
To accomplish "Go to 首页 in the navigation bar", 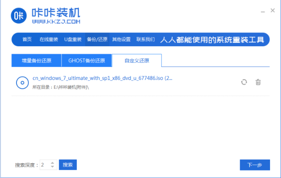I will click(x=27, y=40).
